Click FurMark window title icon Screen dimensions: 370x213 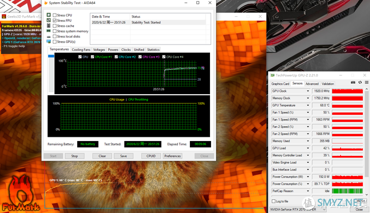4,16
